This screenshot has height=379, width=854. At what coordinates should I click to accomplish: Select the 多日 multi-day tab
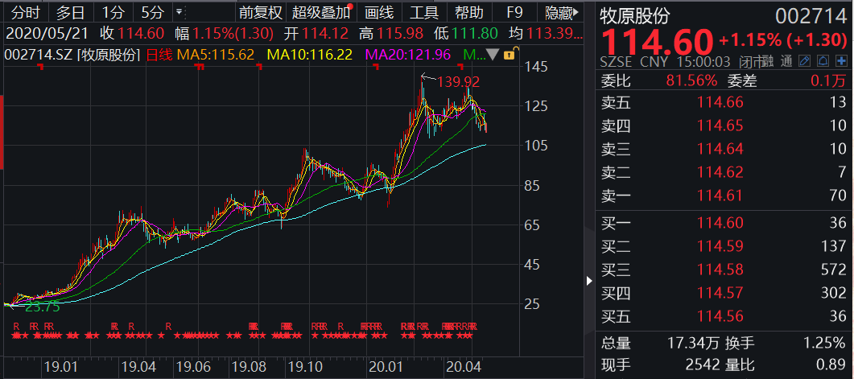coord(69,13)
